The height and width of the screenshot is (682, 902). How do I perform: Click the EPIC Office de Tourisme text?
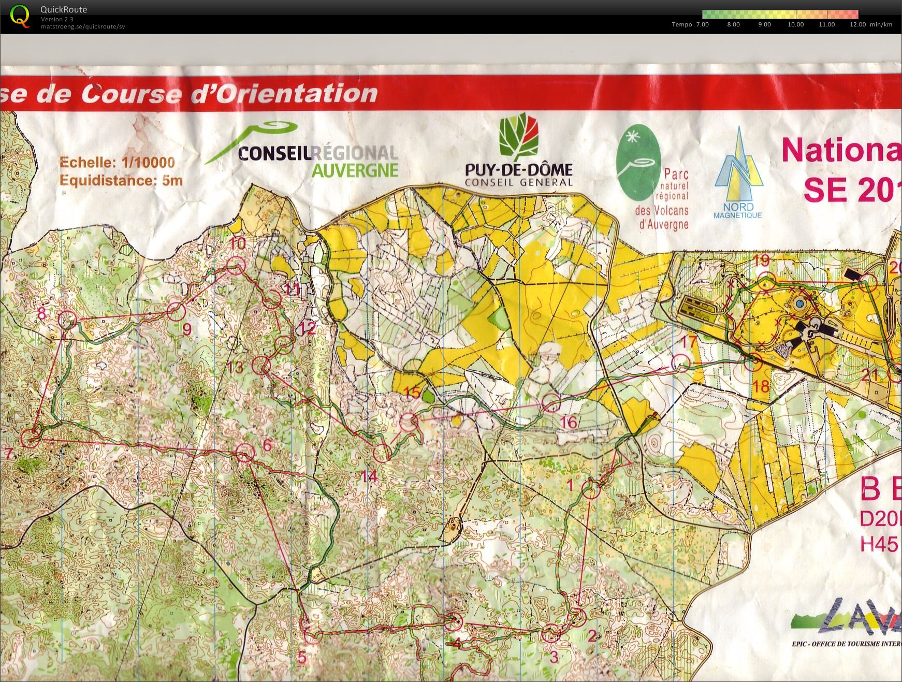847,644
